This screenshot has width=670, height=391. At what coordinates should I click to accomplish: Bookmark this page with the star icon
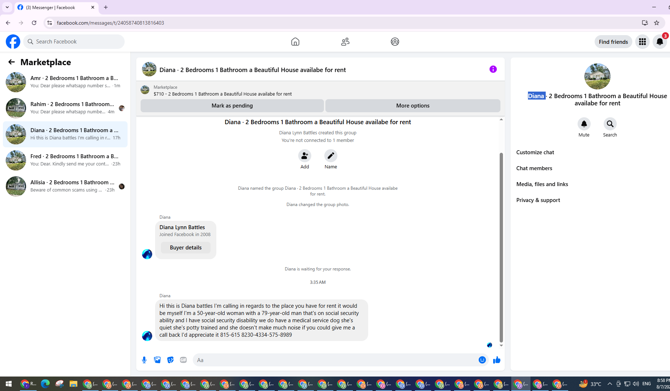pyautogui.click(x=657, y=23)
